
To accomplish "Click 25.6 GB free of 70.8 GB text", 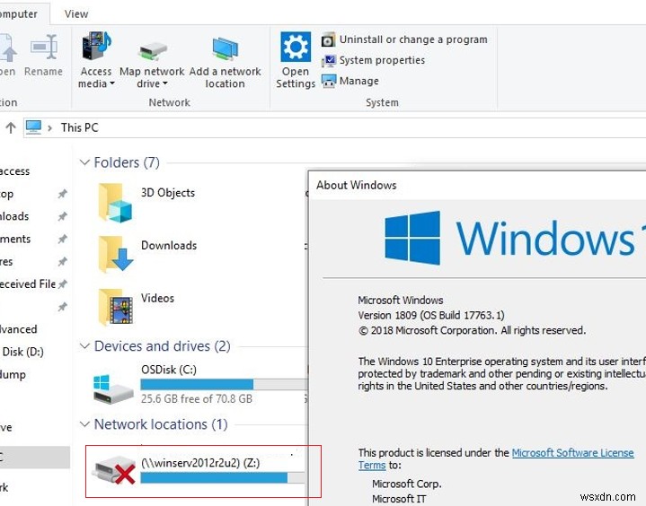I will click(197, 398).
